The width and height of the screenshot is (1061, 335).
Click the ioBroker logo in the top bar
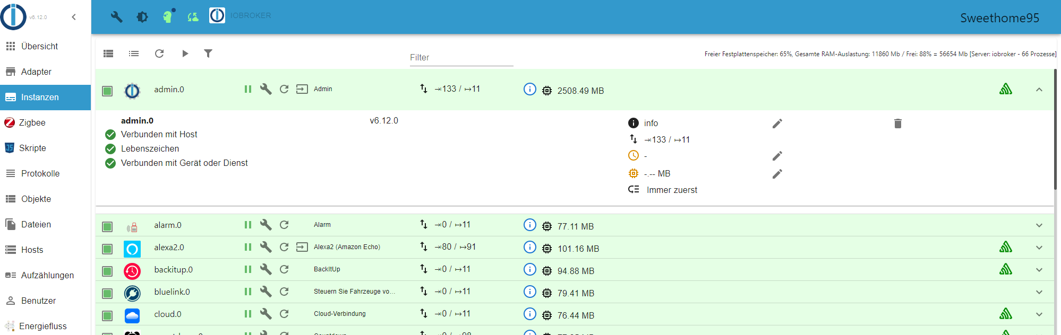click(217, 15)
